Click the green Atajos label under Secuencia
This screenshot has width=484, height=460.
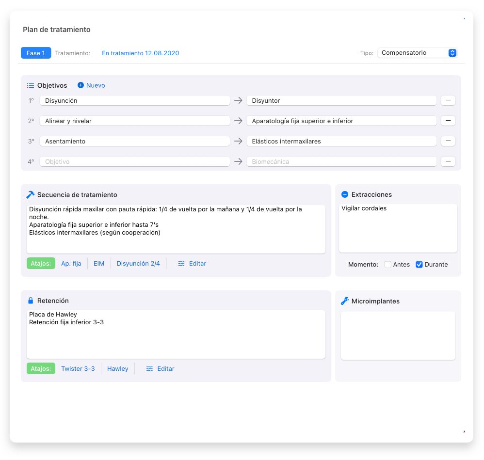tap(41, 264)
